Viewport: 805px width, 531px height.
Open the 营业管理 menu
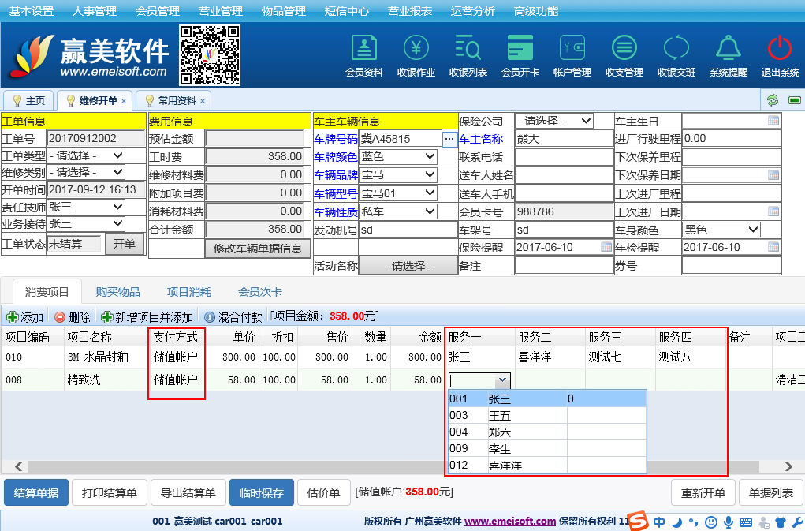point(220,11)
